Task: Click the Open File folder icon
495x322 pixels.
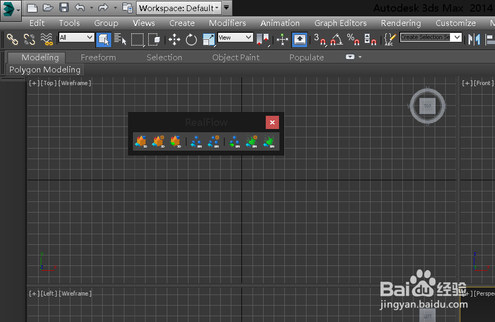Action: click(x=48, y=7)
